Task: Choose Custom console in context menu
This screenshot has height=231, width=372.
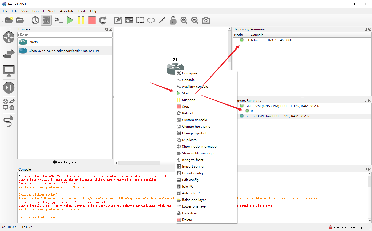Action: click(x=206, y=120)
